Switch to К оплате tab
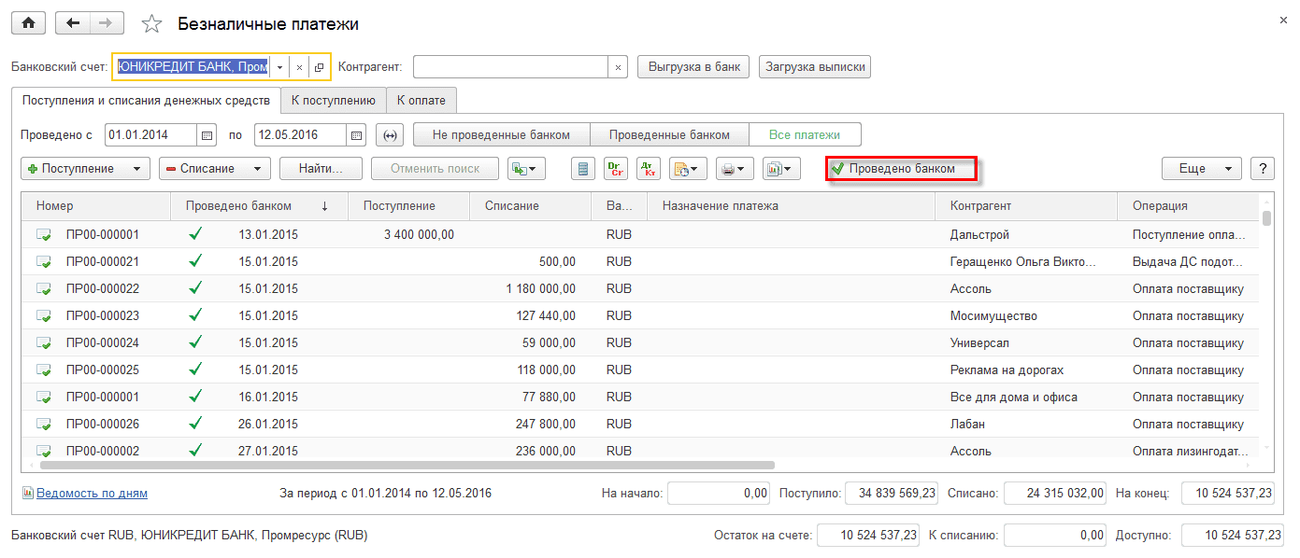The width and height of the screenshot is (1300, 558). coord(421,100)
